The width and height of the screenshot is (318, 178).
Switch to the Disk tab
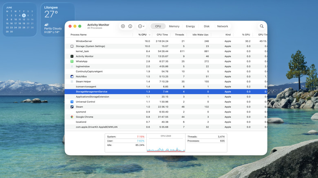(x=206, y=26)
